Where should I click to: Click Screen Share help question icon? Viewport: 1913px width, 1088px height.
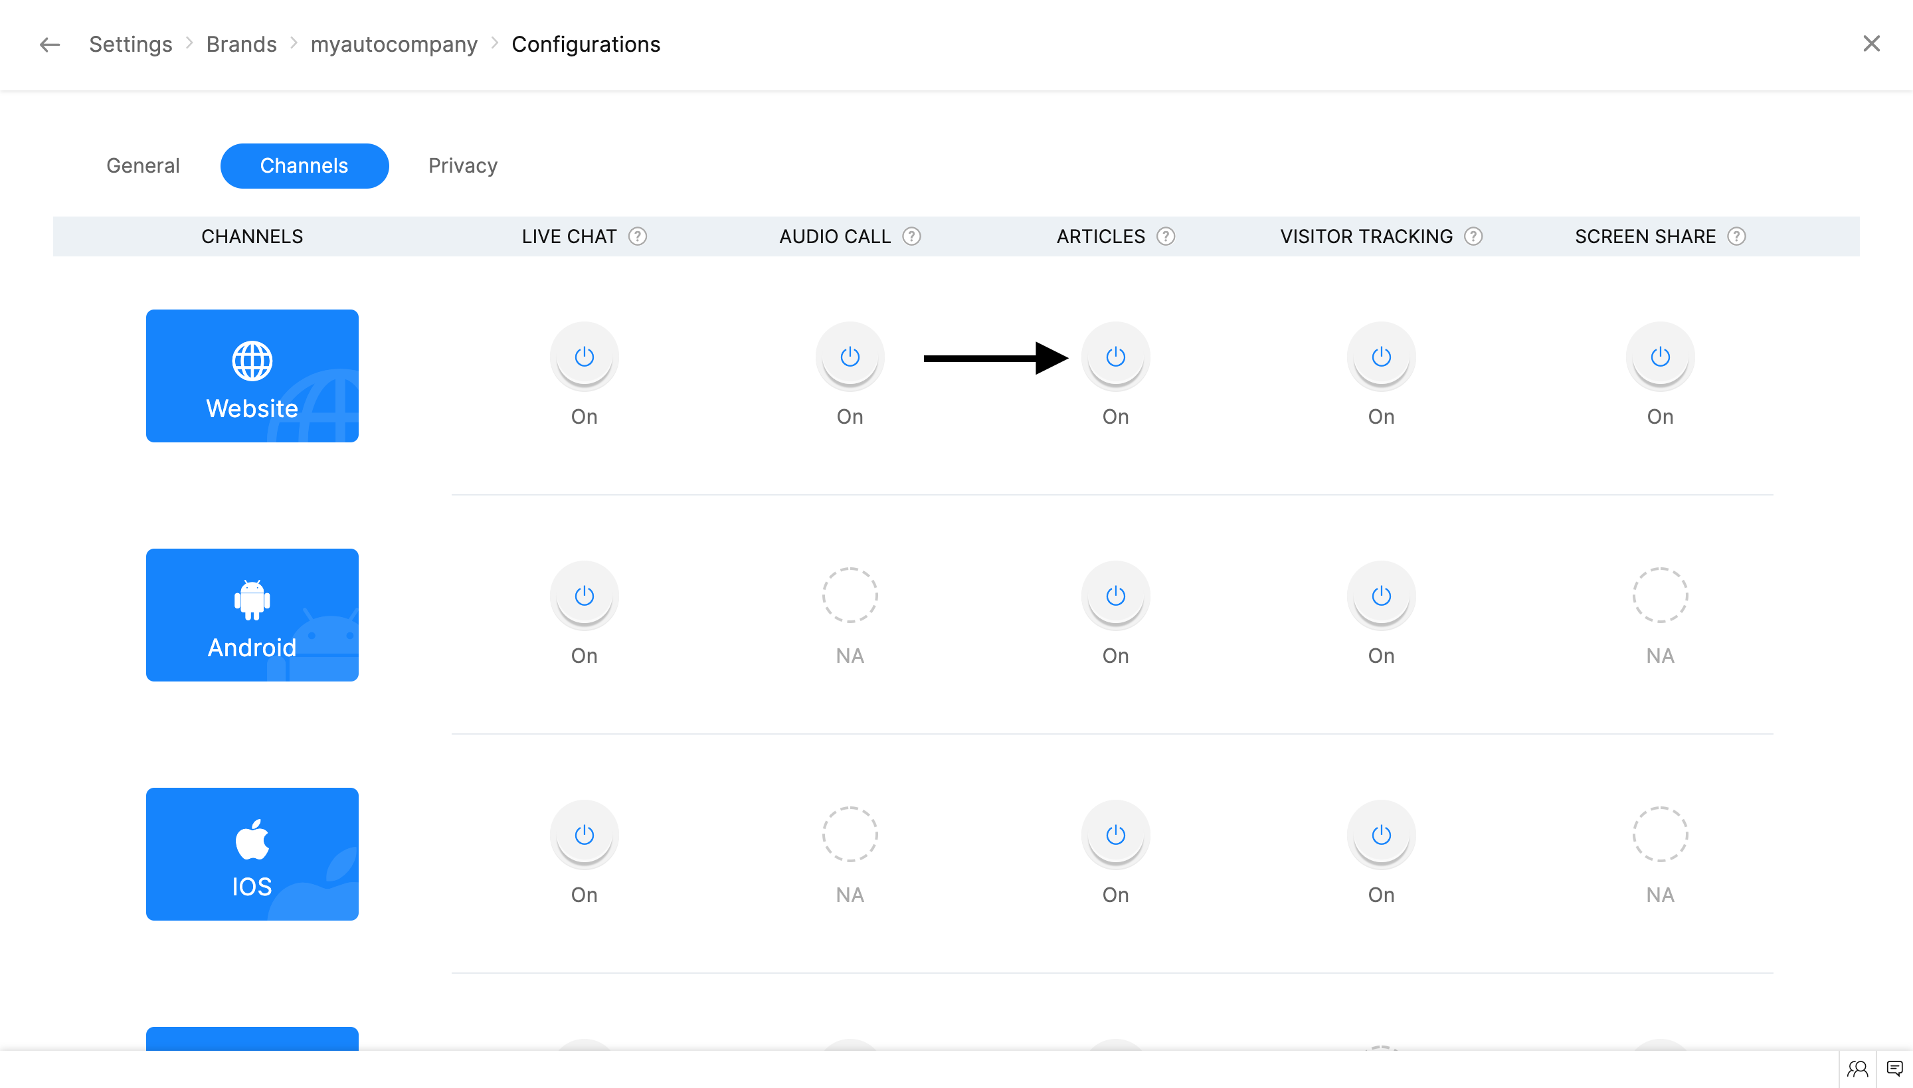[1736, 236]
